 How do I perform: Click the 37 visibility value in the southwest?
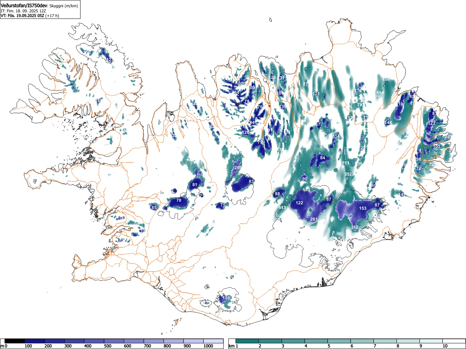pyautogui.click(x=142, y=231)
